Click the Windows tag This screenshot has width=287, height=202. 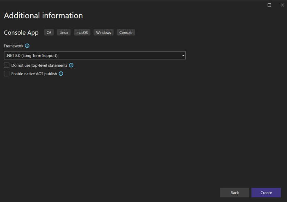click(103, 32)
